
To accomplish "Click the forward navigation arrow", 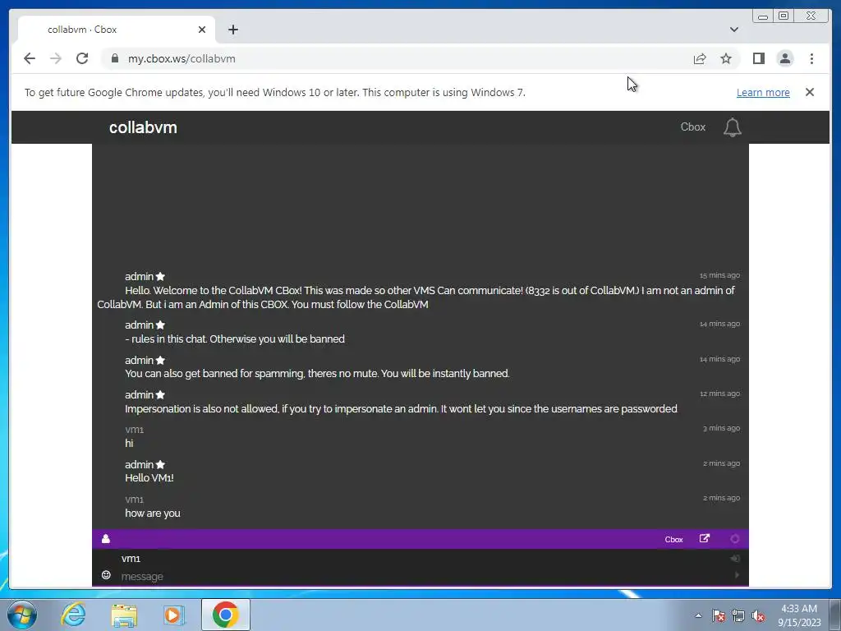I will pyautogui.click(x=56, y=58).
